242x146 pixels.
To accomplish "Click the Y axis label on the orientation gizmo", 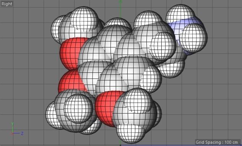I will (13, 124).
